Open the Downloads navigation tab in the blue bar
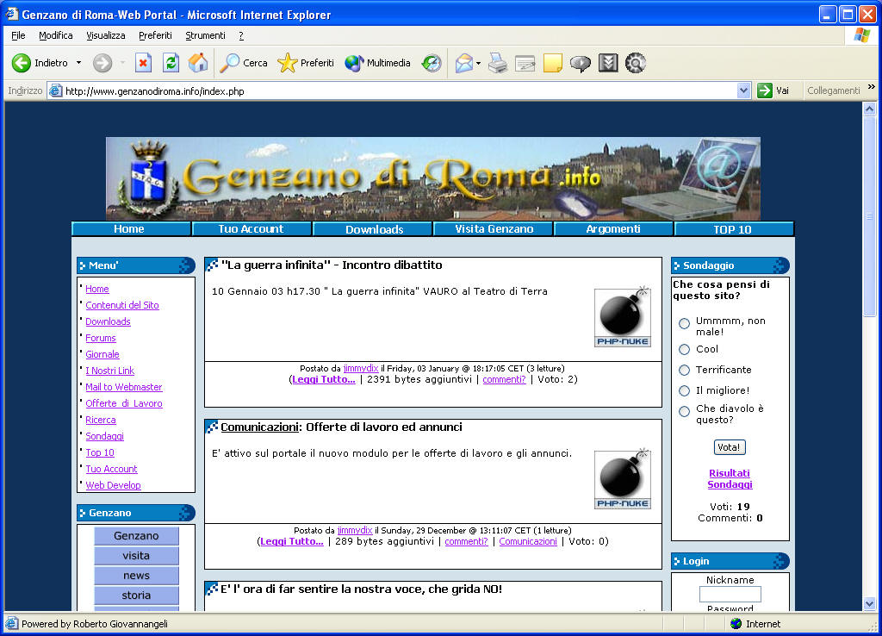 [x=374, y=229]
